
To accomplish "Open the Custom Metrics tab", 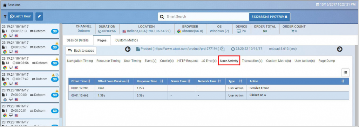I will click(x=127, y=40).
